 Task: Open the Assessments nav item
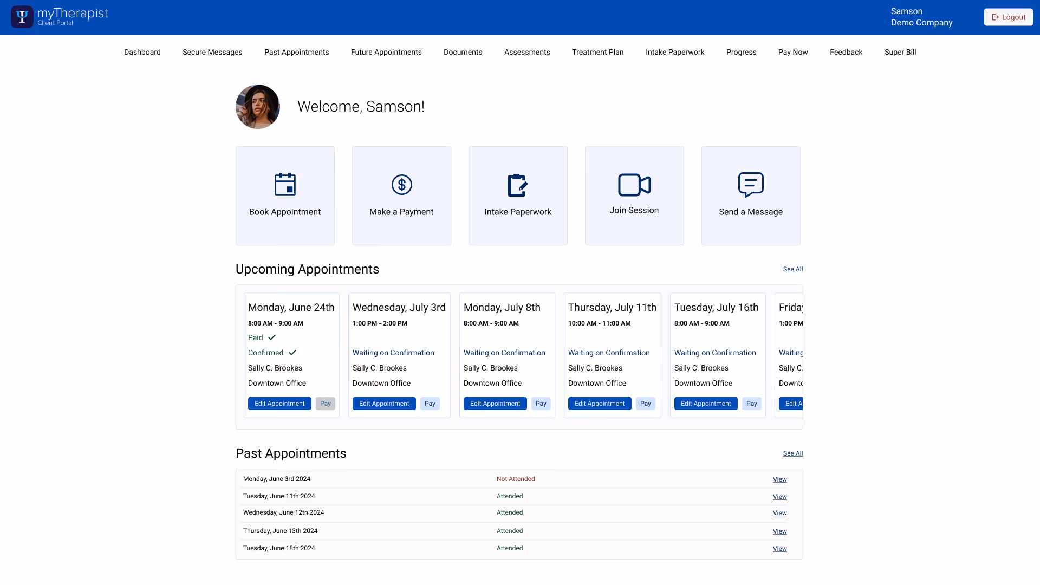click(527, 52)
